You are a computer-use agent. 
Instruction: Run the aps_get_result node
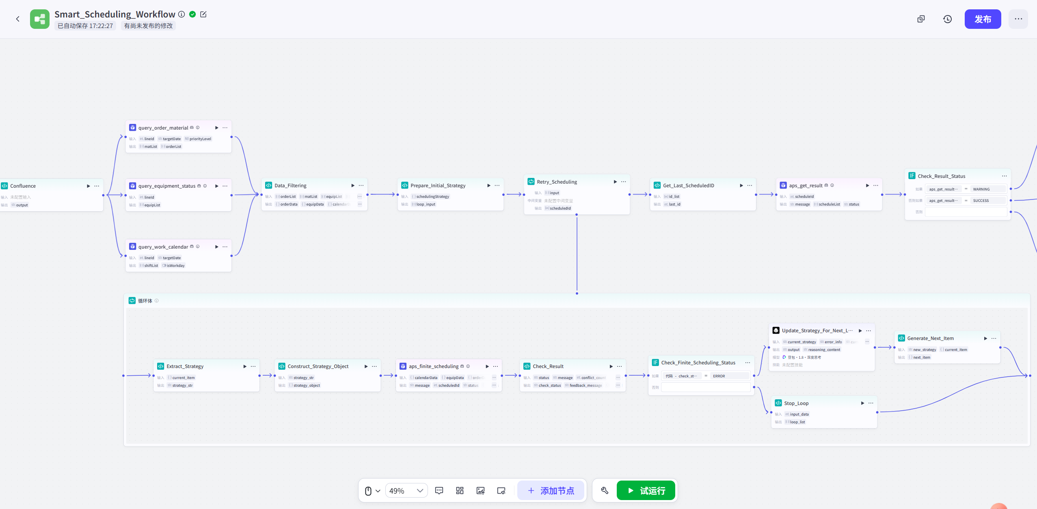867,186
